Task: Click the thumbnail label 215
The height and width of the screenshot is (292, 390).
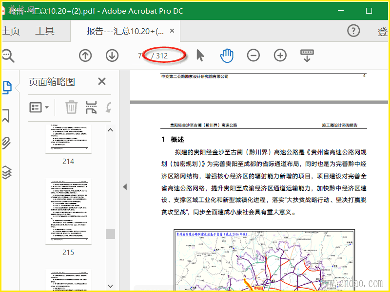Action: pos(68,252)
